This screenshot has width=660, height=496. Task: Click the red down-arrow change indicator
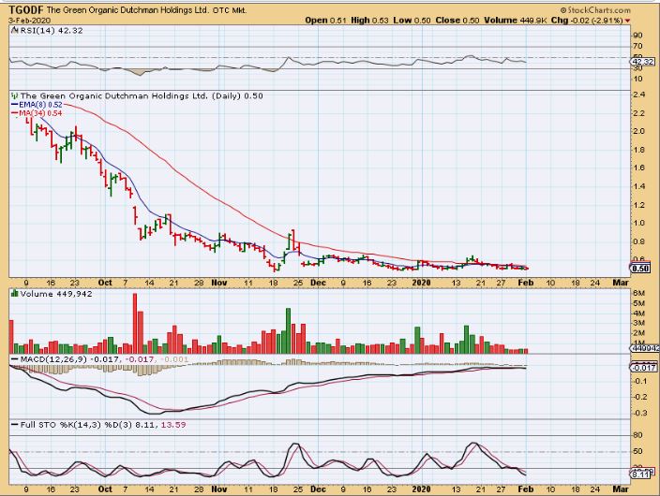(627, 21)
